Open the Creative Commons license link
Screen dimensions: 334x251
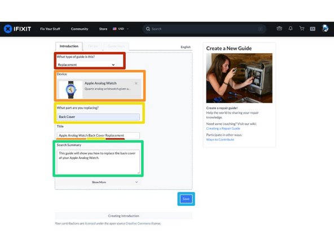[143, 223]
